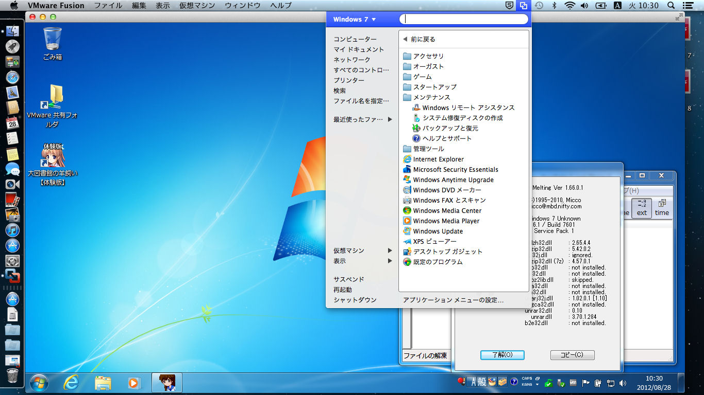Open ヘルプとサポート
The width and height of the screenshot is (704, 395).
coord(442,138)
